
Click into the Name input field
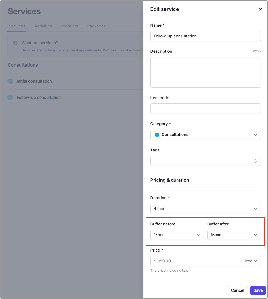205,36
